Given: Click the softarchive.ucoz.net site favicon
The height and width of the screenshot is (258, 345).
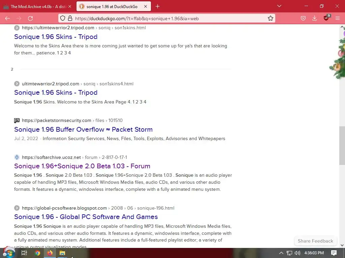Looking at the screenshot, I should [x=17, y=157].
